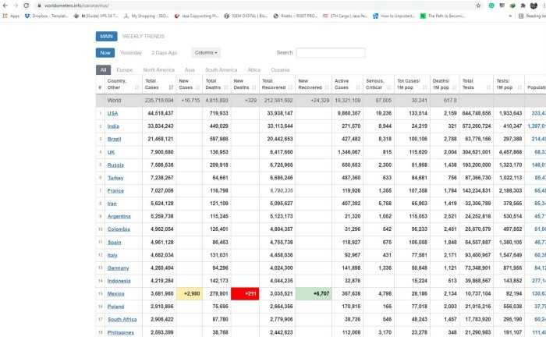The height and width of the screenshot is (337, 546).
Task: Open the USA country link
Action: pyautogui.click(x=113, y=113)
